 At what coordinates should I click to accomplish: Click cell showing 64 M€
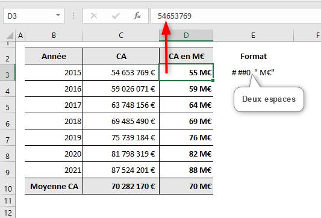(x=186, y=105)
